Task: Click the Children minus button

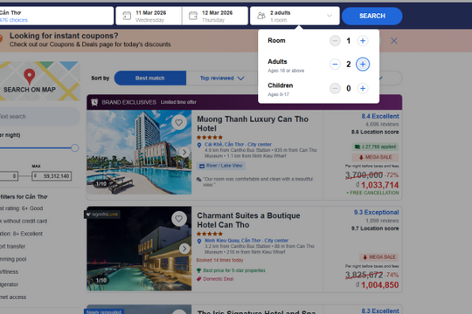Action: (335, 88)
